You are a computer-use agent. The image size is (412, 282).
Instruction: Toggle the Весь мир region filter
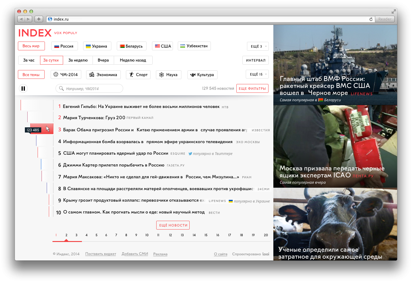(x=31, y=46)
